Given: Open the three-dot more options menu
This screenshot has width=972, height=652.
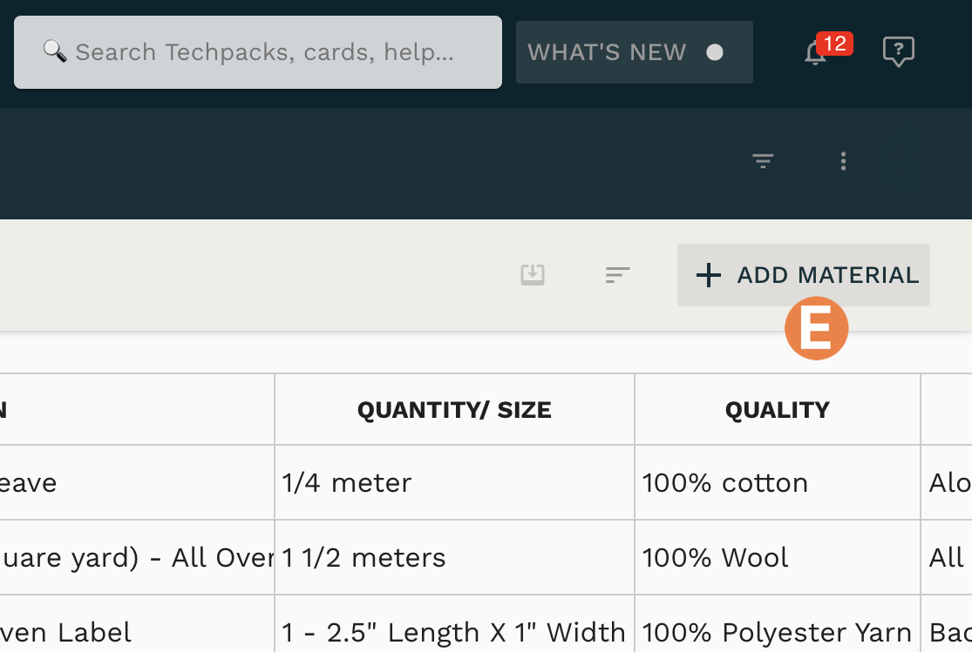Looking at the screenshot, I should point(843,161).
